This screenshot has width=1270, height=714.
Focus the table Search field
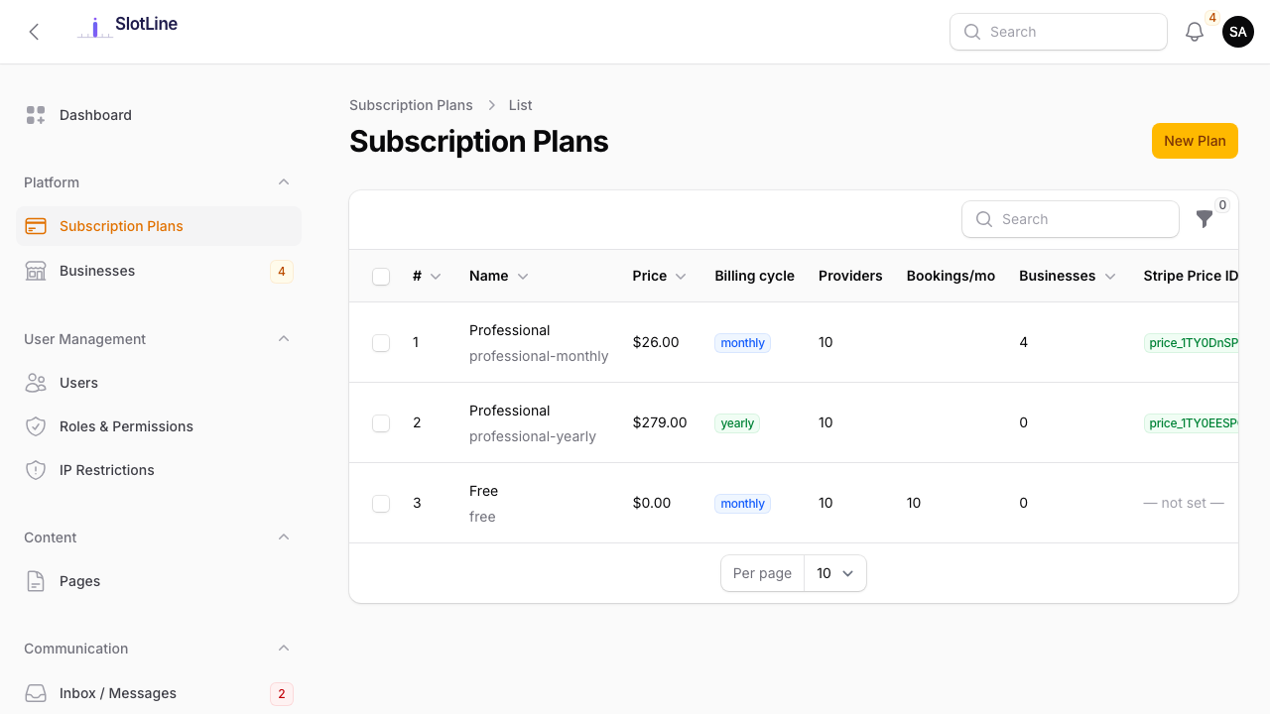click(1071, 219)
